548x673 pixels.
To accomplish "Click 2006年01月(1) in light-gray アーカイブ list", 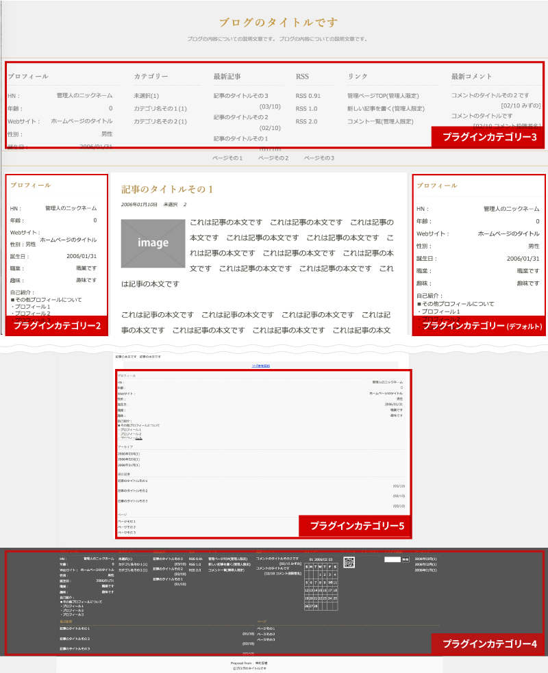I will click(129, 465).
